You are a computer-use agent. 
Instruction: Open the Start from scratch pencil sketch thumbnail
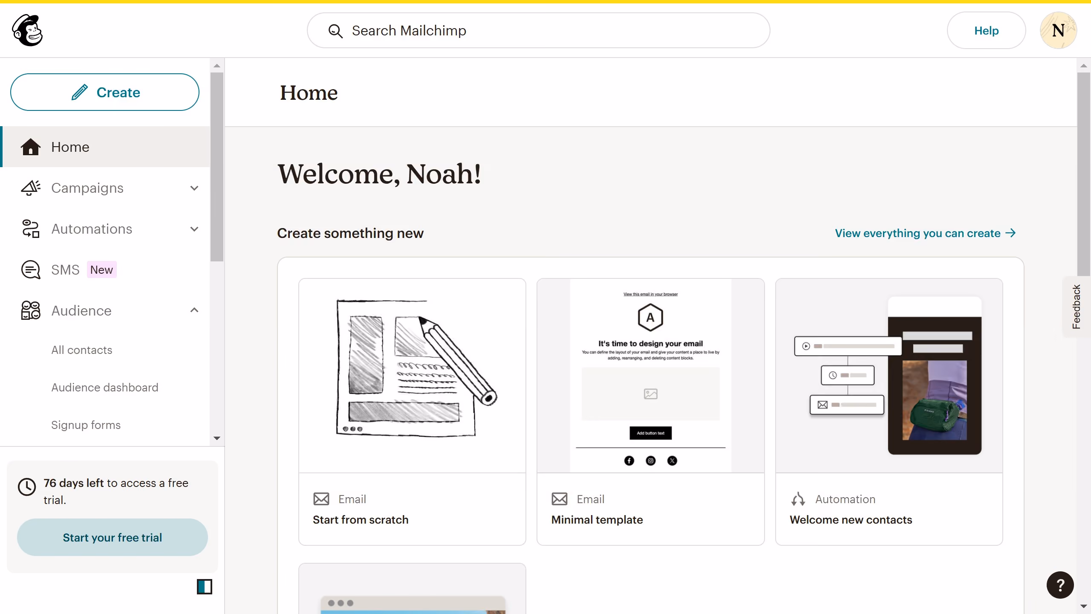(412, 376)
